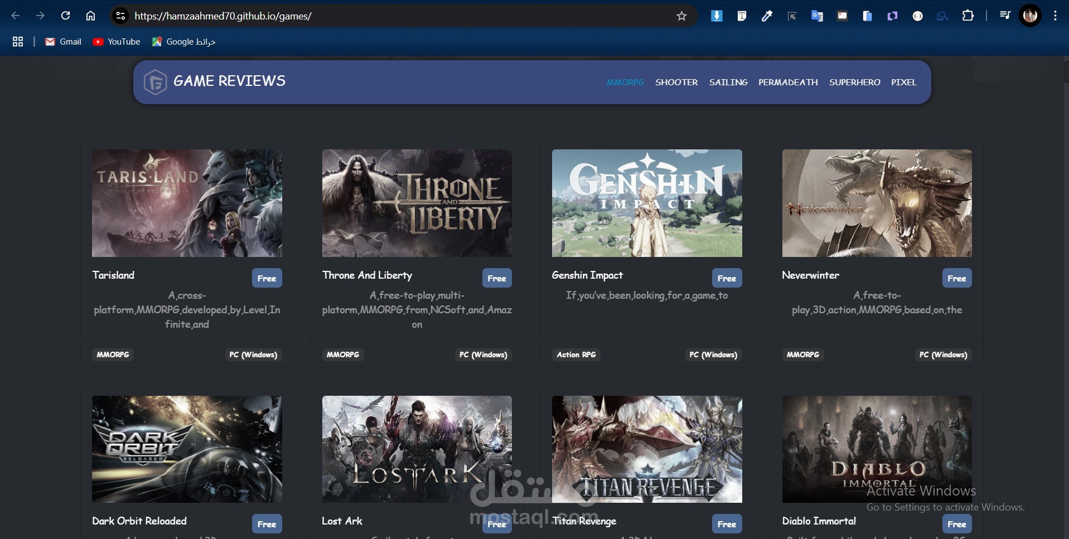
Task: Click the "Lost Ark" game title
Action: pos(342,521)
